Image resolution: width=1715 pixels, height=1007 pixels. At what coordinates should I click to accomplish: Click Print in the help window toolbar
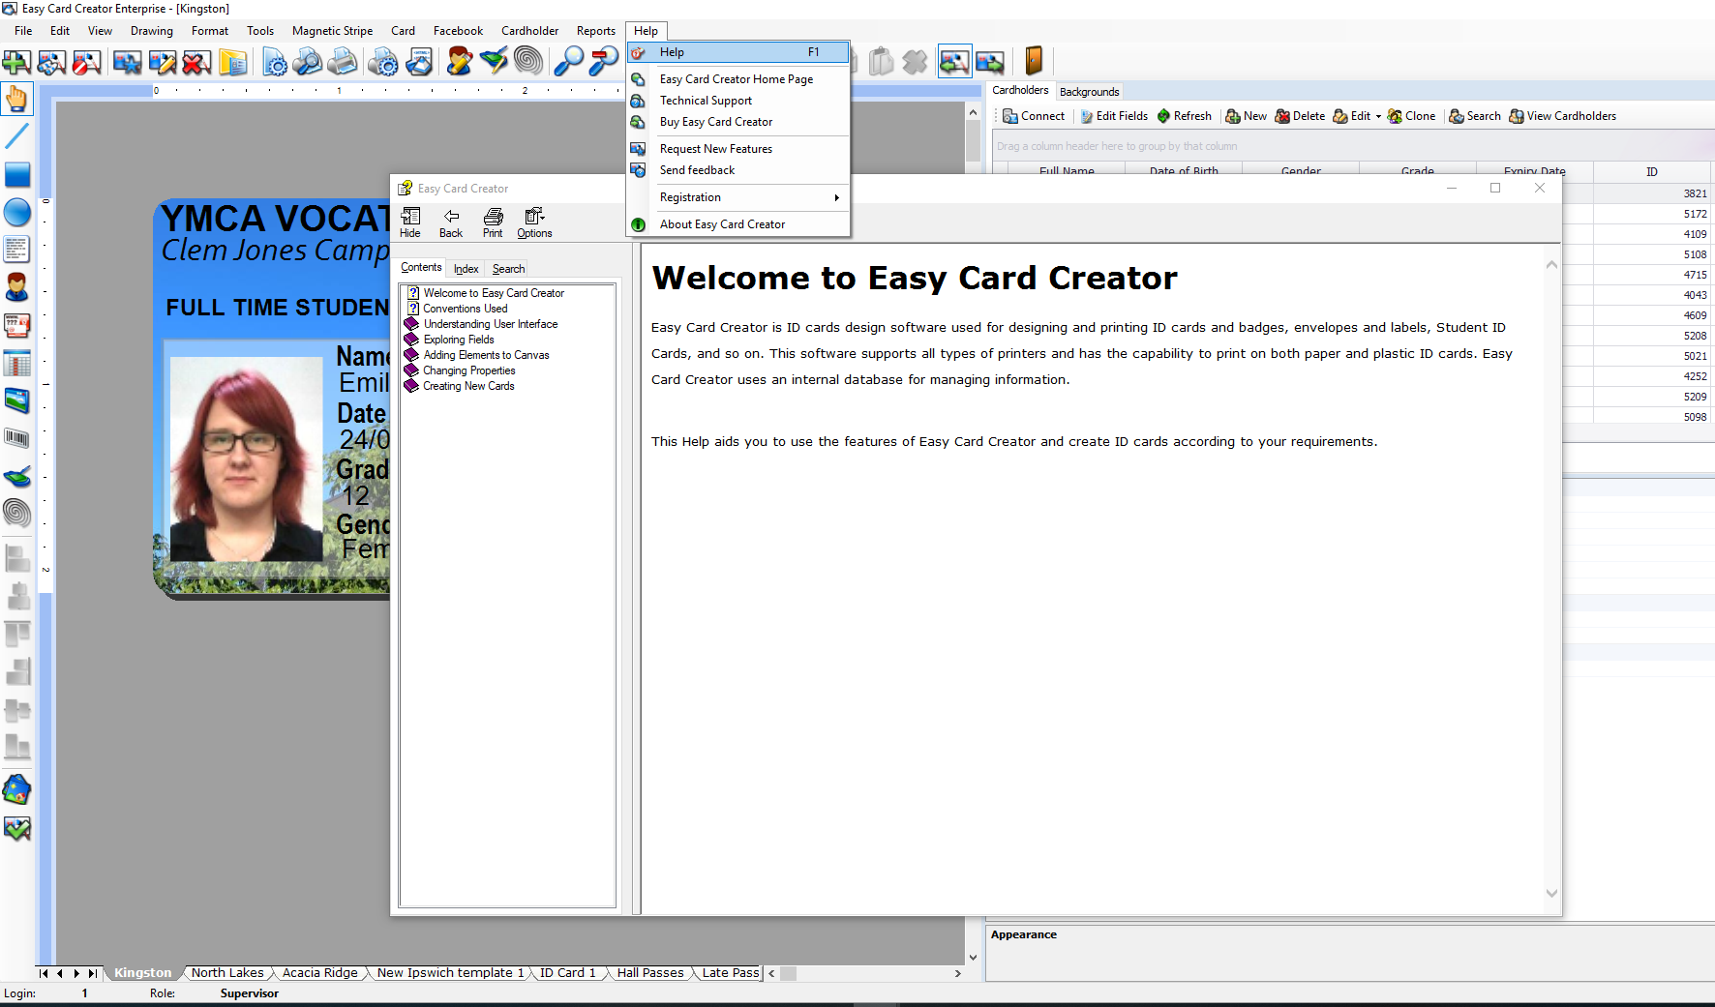493,222
